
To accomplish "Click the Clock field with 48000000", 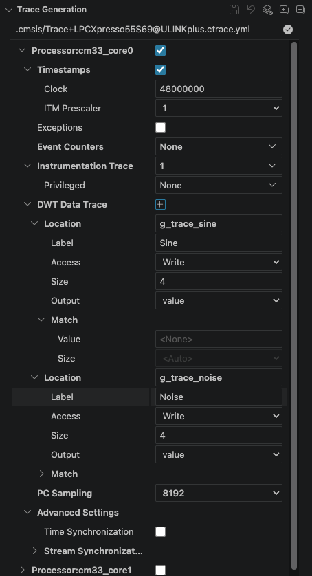I will tap(219, 89).
